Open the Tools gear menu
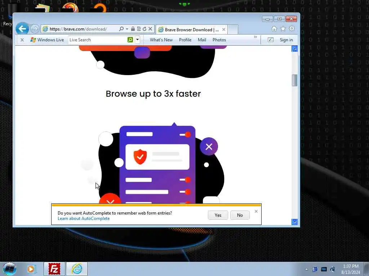 click(292, 29)
